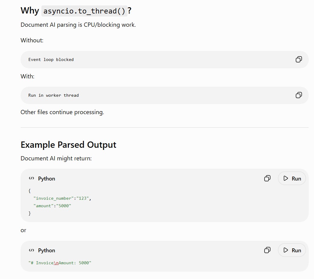The height and width of the screenshot is (279, 314).
Task: Copy the "# Invoice\nAmount" code block
Action: click(267, 250)
